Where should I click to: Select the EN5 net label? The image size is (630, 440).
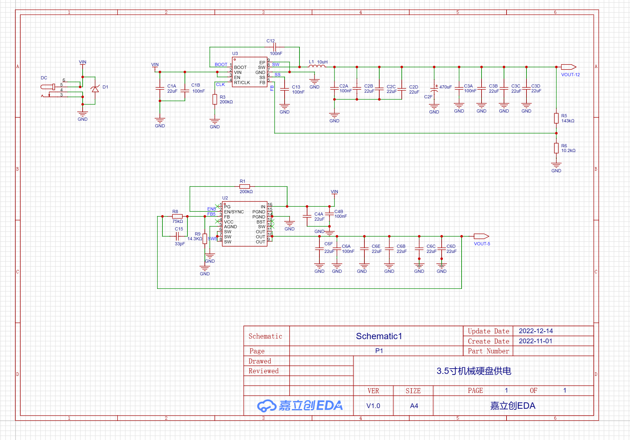click(211, 209)
